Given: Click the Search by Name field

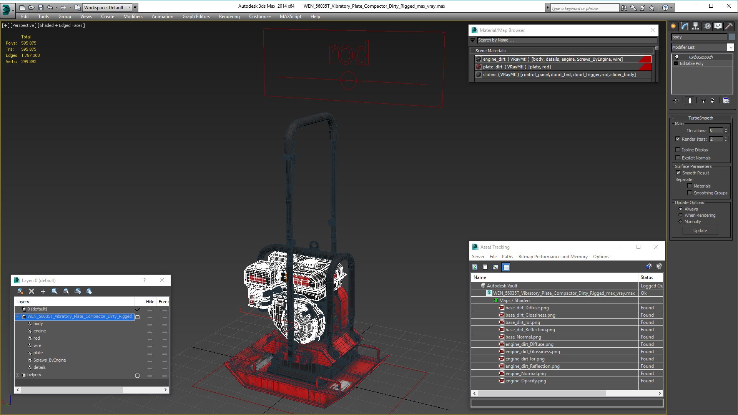Looking at the screenshot, I should (567, 40).
